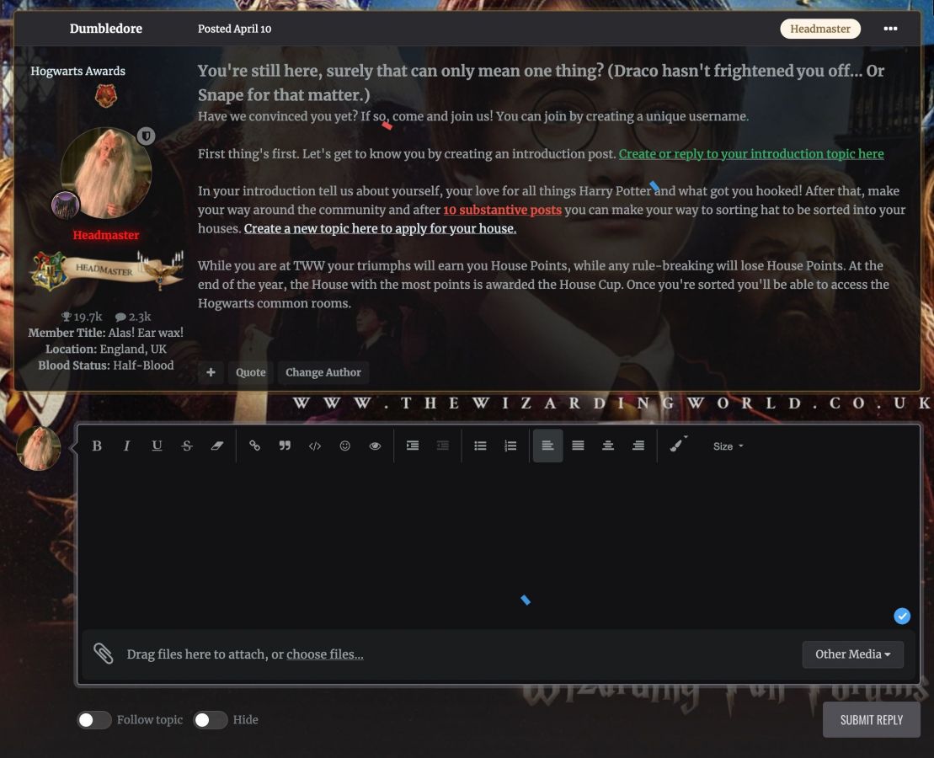The image size is (934, 758).
Task: Click the paperclip attachment icon
Action: 104,653
